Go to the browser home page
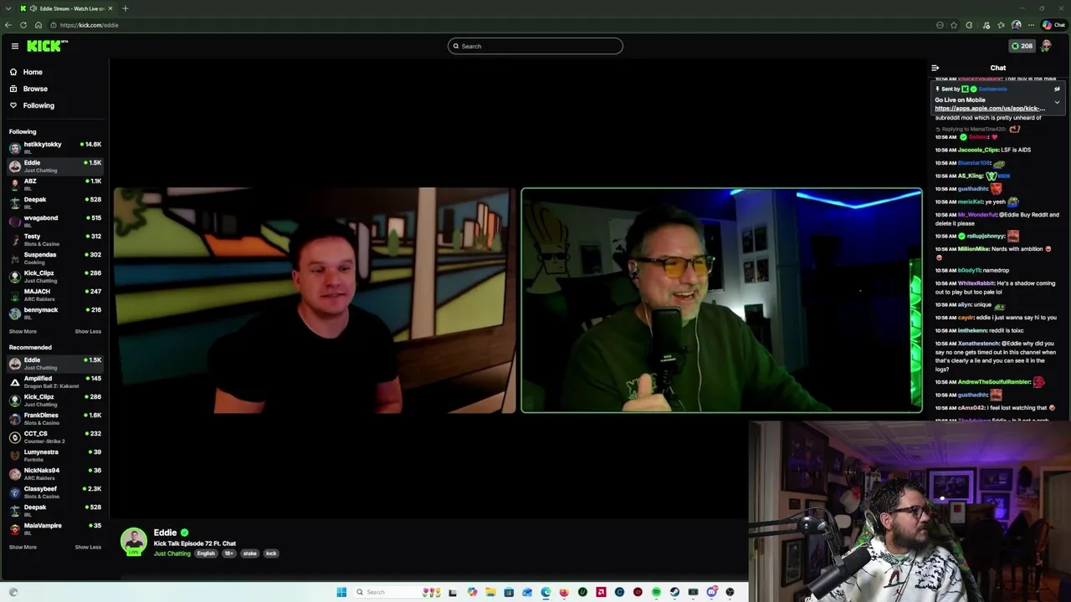Viewport: 1071px width, 602px height. (x=38, y=25)
